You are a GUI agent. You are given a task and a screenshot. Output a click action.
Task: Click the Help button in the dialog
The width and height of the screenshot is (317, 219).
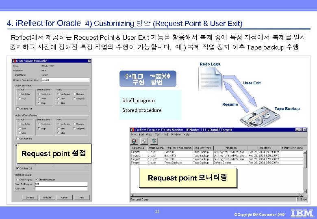(82, 198)
